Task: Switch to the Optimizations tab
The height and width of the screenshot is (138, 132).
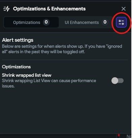Action: point(31,22)
